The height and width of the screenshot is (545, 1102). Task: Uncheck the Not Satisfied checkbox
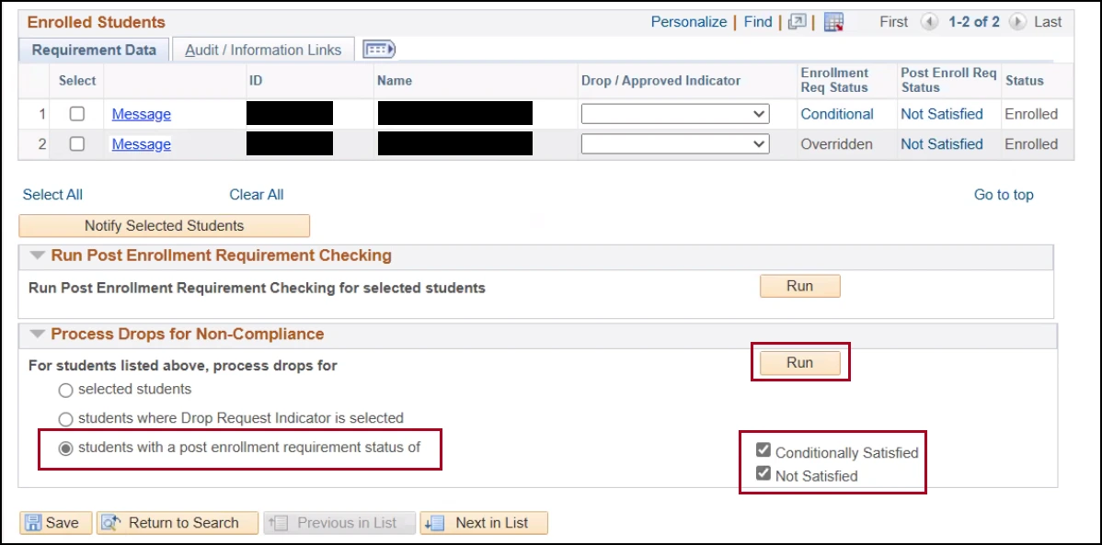click(763, 474)
